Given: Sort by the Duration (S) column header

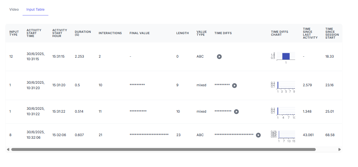Looking at the screenshot, I should pyautogui.click(x=83, y=33).
